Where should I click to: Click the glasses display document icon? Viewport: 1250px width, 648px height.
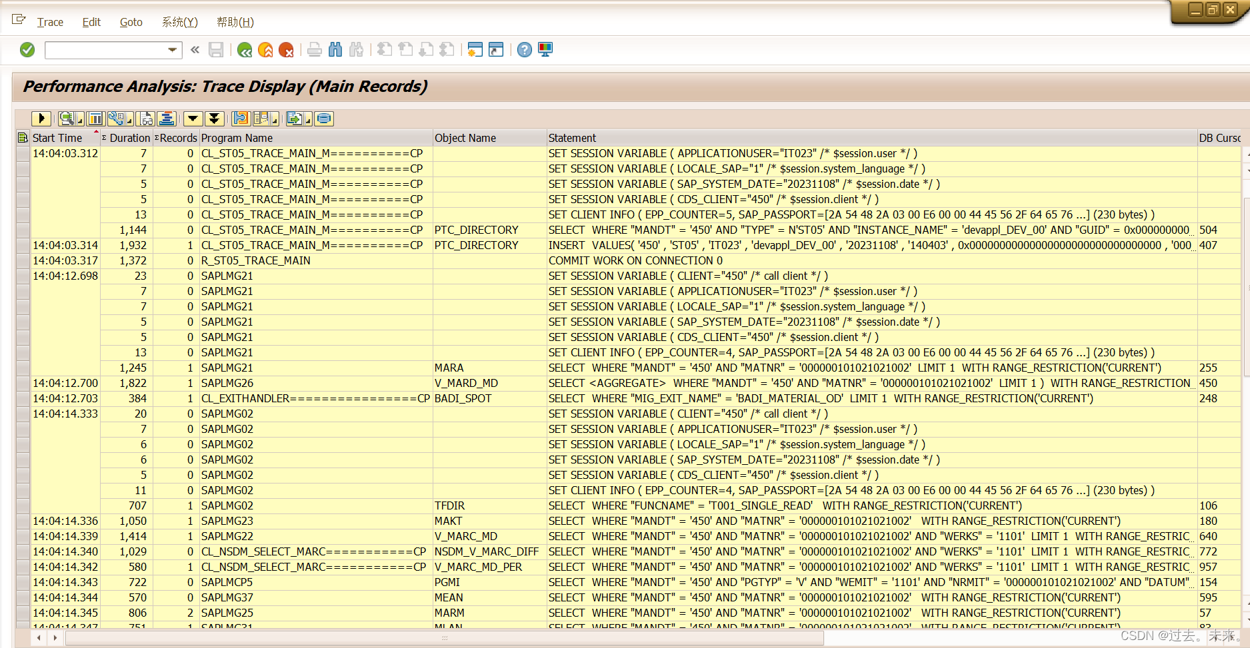[x=146, y=119]
